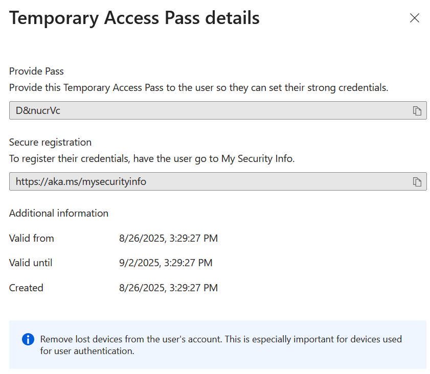Click inside the D&nucrVc pass field
Image resolution: width=430 pixels, height=374 pixels.
[x=205, y=110]
